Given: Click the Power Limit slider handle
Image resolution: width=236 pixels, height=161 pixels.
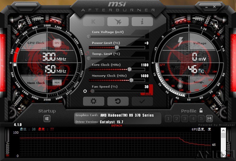Looking at the screenshot, I should point(117,48).
